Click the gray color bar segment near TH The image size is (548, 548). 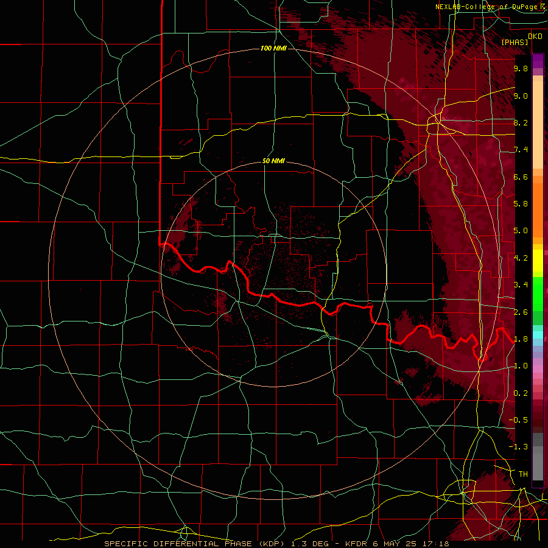[x=538, y=467]
